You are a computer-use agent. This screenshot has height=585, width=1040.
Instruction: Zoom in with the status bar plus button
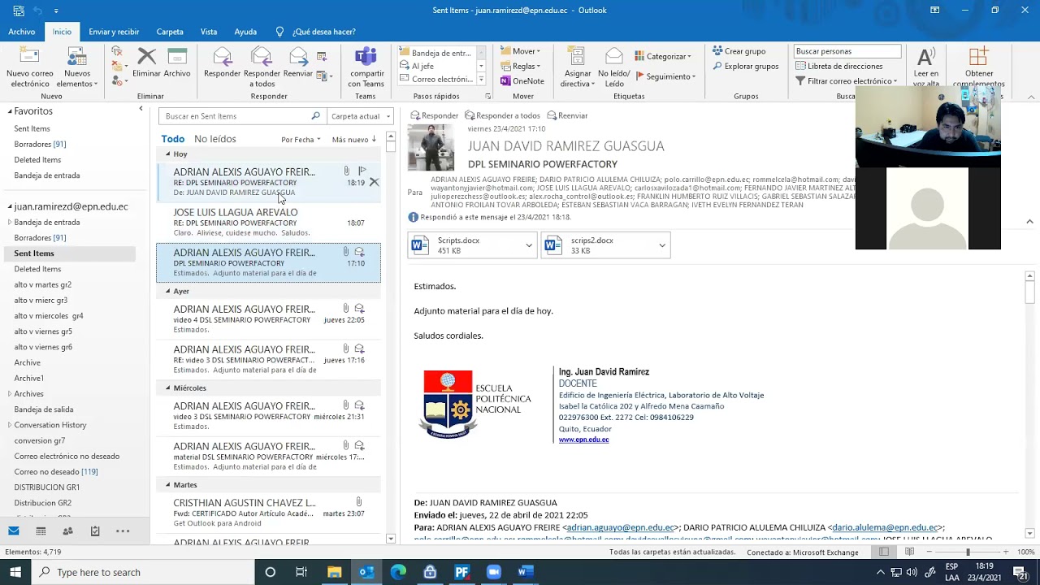pos(1005,552)
